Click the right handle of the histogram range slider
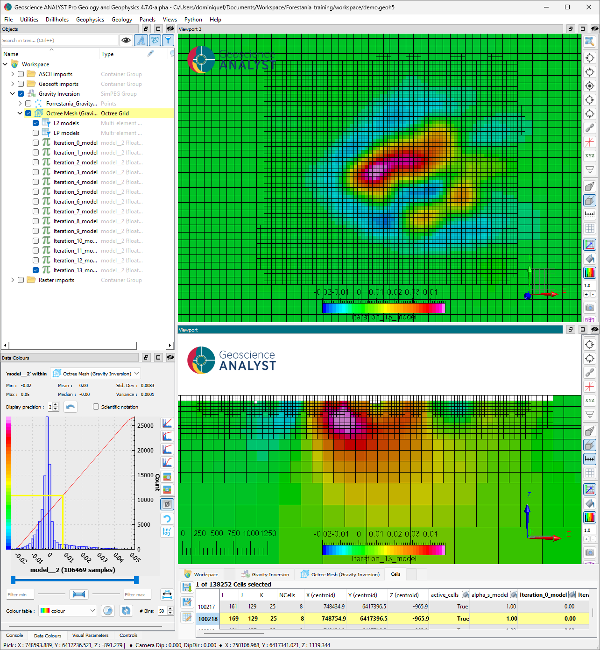600x650 pixels. 136,580
